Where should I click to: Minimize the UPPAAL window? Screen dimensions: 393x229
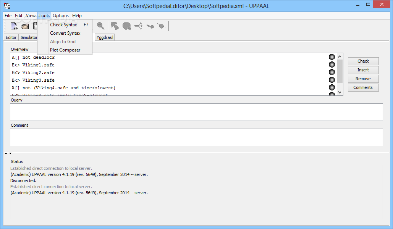(x=357, y=5)
